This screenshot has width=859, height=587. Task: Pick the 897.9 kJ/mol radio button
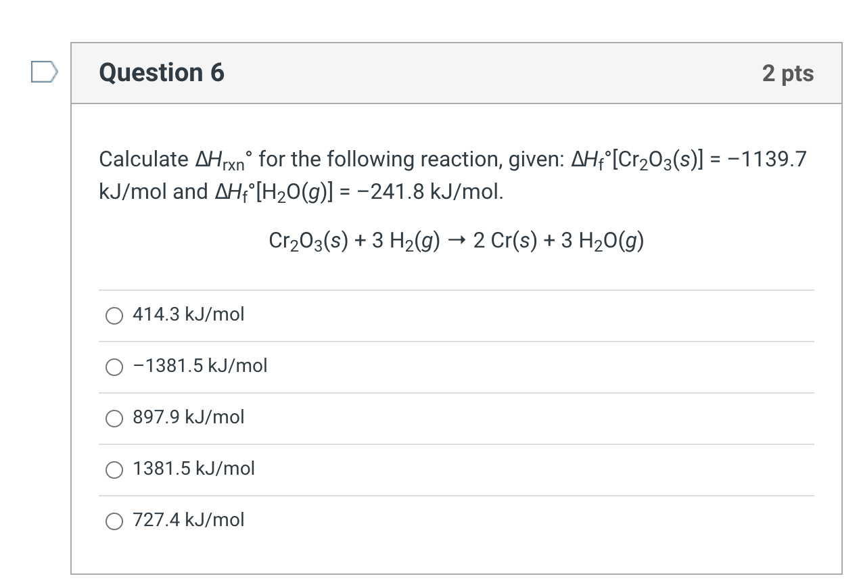coord(114,418)
